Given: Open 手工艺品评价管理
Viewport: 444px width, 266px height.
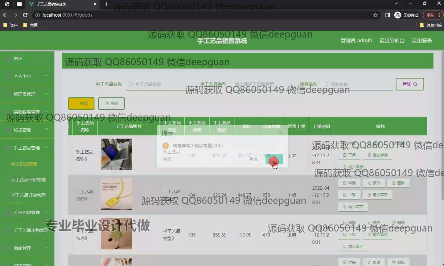Looking at the screenshot, I should 28,179.
